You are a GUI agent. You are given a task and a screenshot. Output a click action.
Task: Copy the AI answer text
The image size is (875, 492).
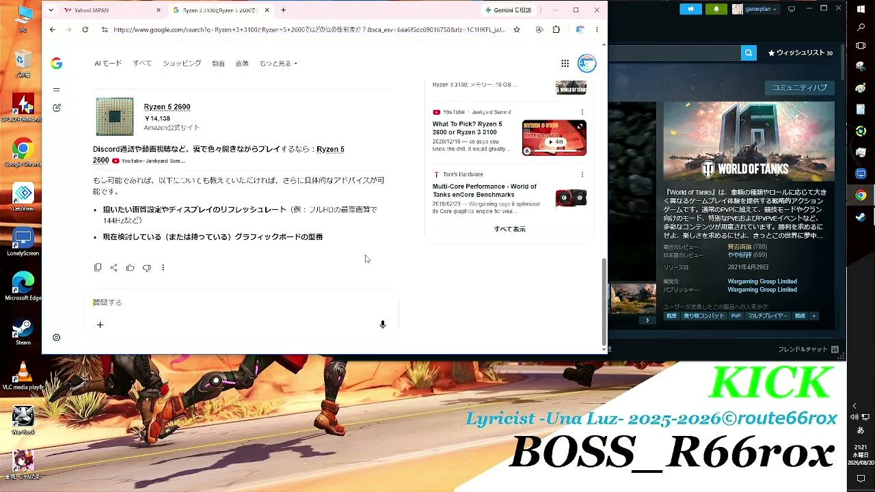pos(98,268)
